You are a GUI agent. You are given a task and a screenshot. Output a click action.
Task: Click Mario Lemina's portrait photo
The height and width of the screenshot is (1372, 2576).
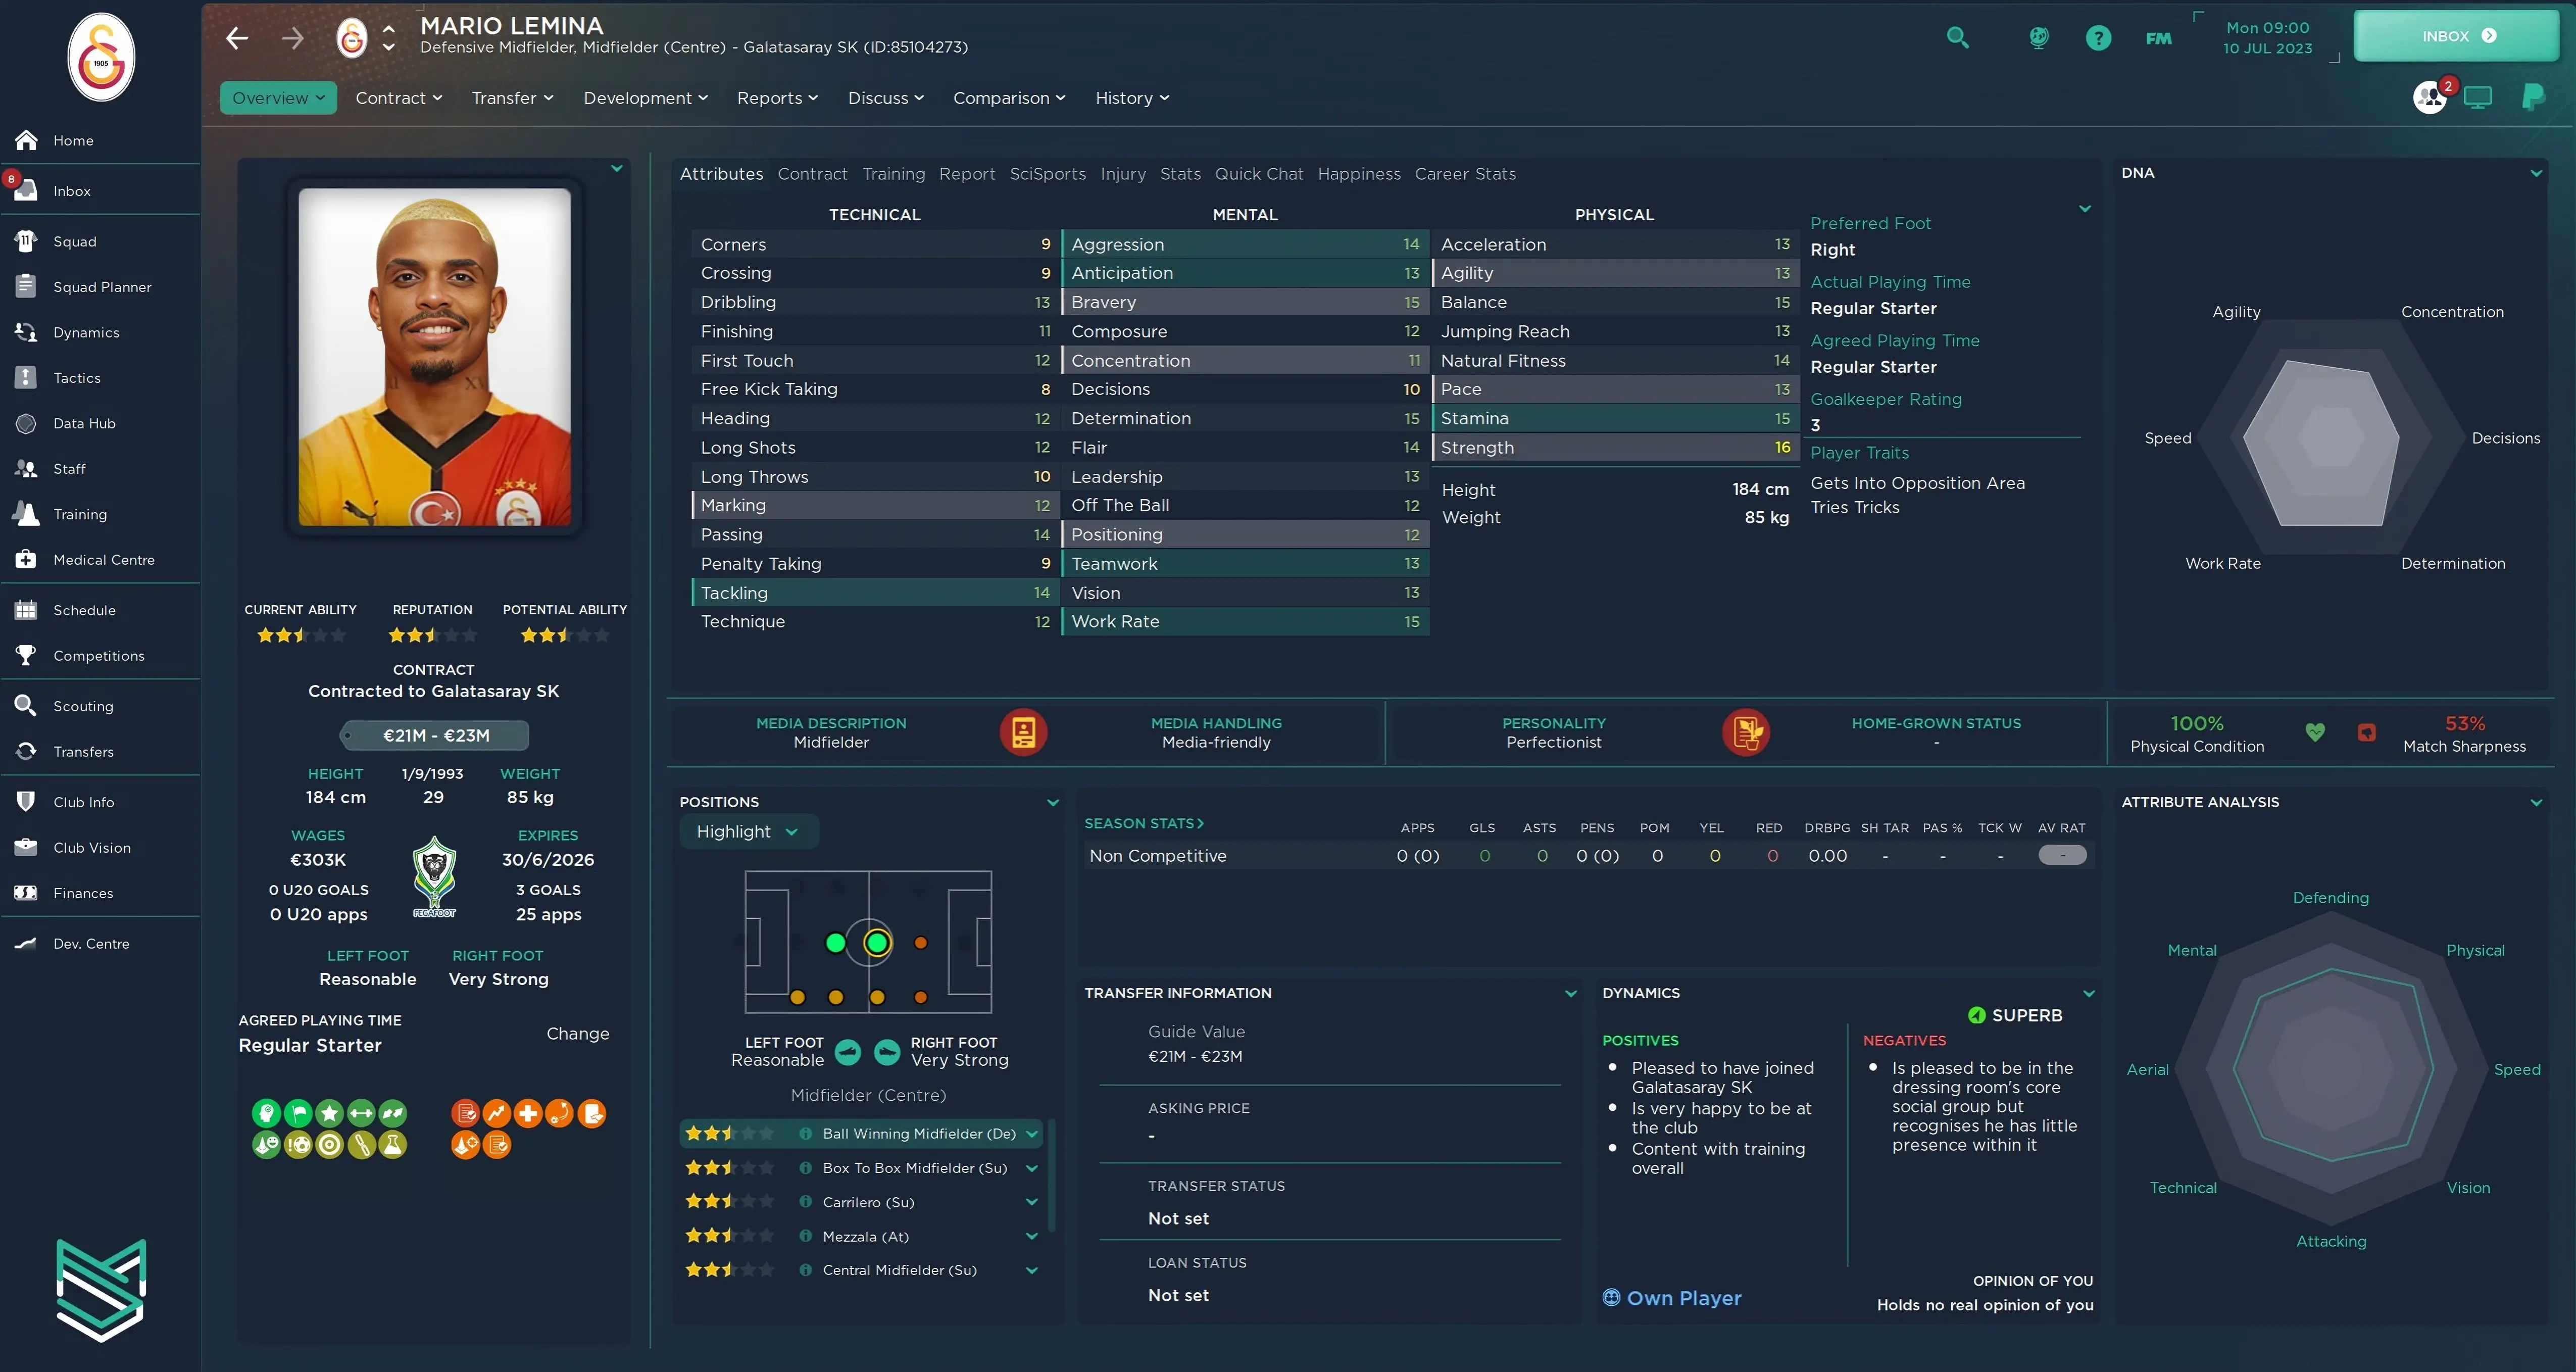coord(435,357)
